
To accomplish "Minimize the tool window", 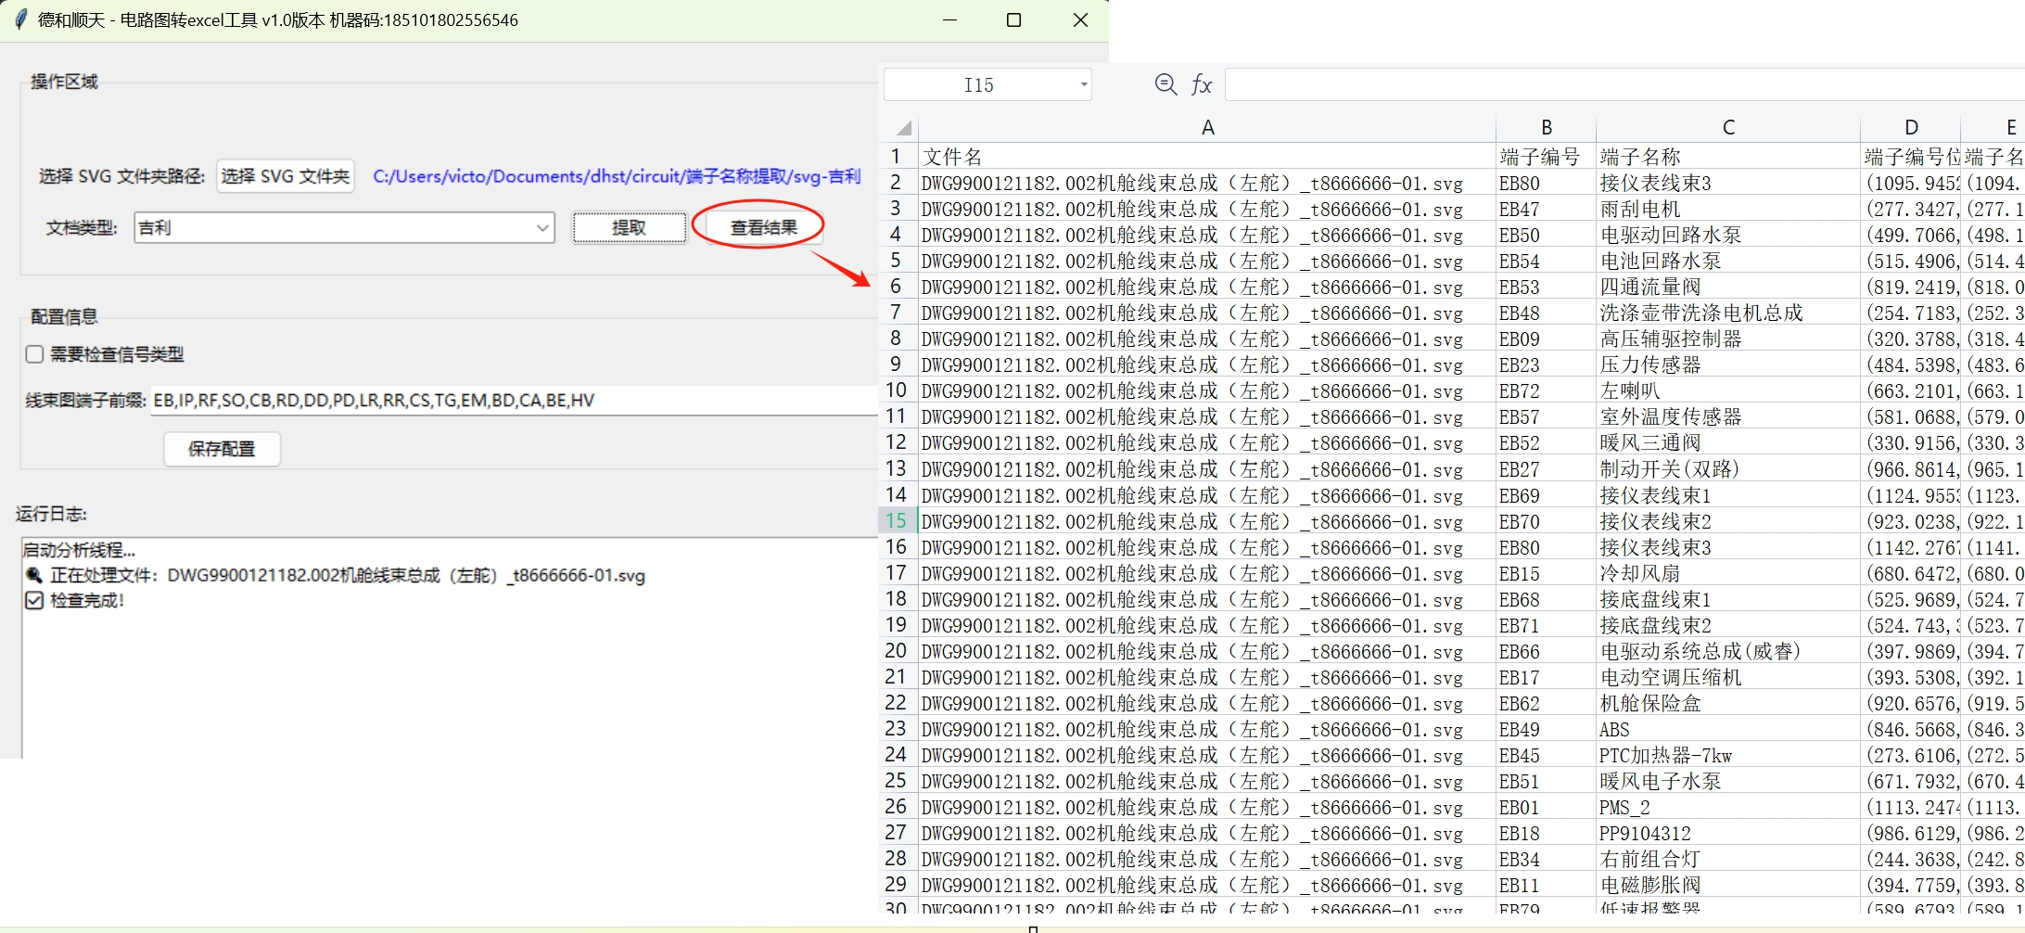I will (x=949, y=19).
